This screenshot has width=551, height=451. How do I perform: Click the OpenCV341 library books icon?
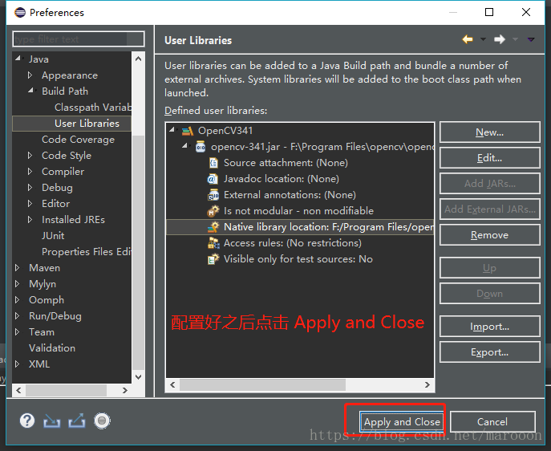[x=188, y=131]
